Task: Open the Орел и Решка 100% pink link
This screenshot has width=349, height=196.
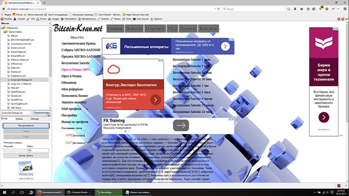Action: point(76,69)
